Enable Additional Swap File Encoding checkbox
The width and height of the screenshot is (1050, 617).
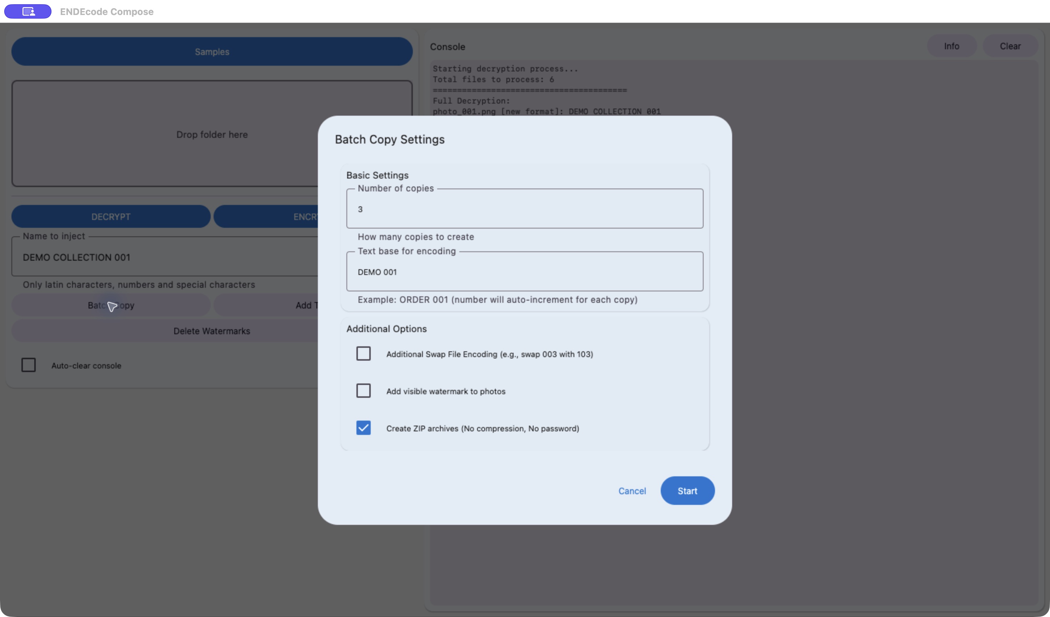pos(363,353)
